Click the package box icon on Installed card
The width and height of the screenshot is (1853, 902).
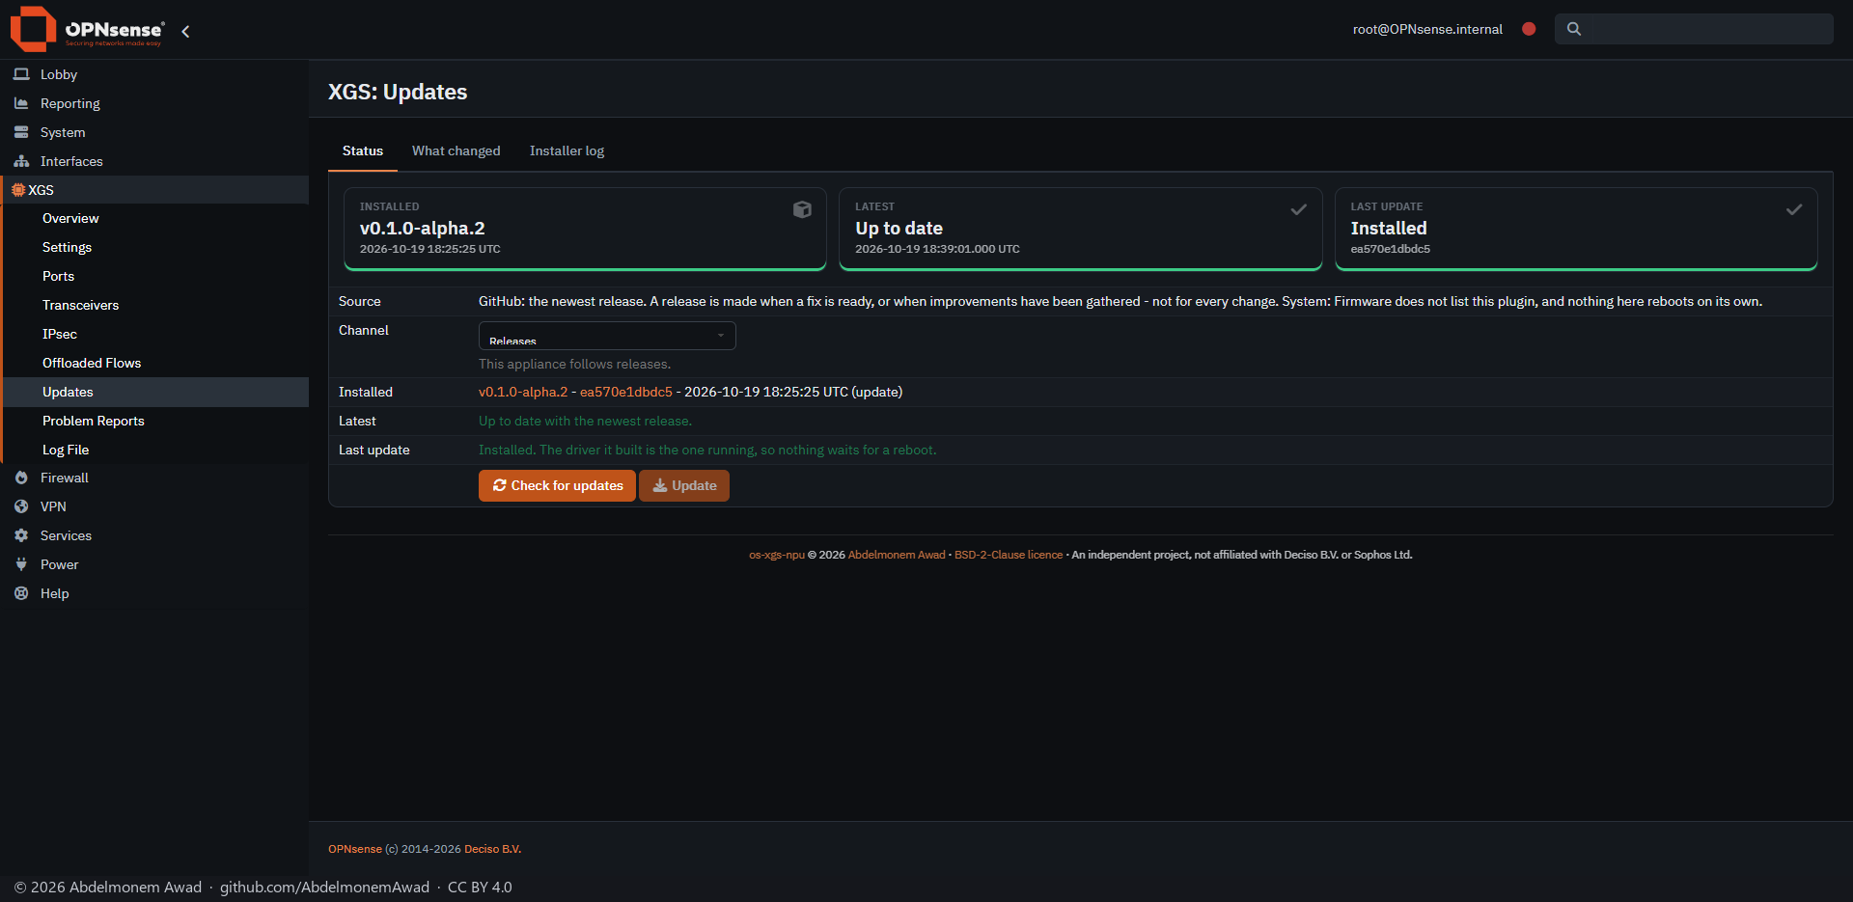(802, 209)
